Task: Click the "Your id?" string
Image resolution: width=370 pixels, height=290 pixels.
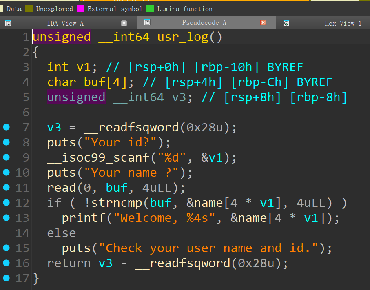Action: pyautogui.click(x=120, y=142)
